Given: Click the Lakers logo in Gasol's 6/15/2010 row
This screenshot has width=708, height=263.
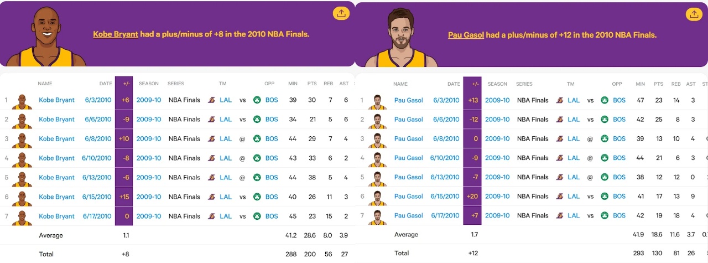Looking at the screenshot, I should click(x=559, y=197).
